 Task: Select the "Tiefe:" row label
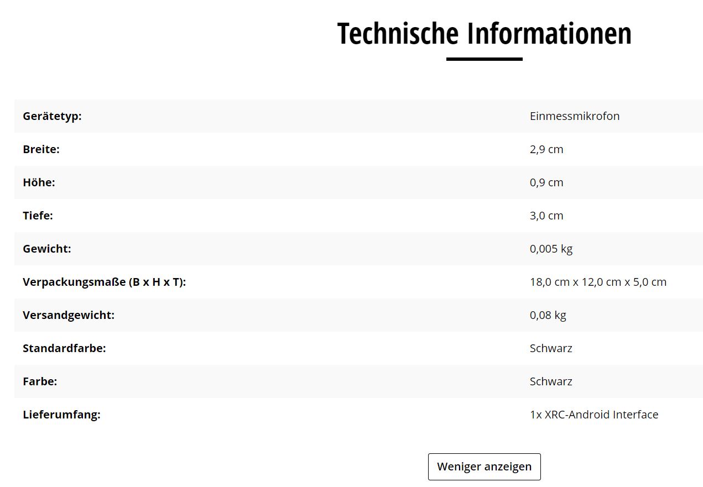pos(38,216)
